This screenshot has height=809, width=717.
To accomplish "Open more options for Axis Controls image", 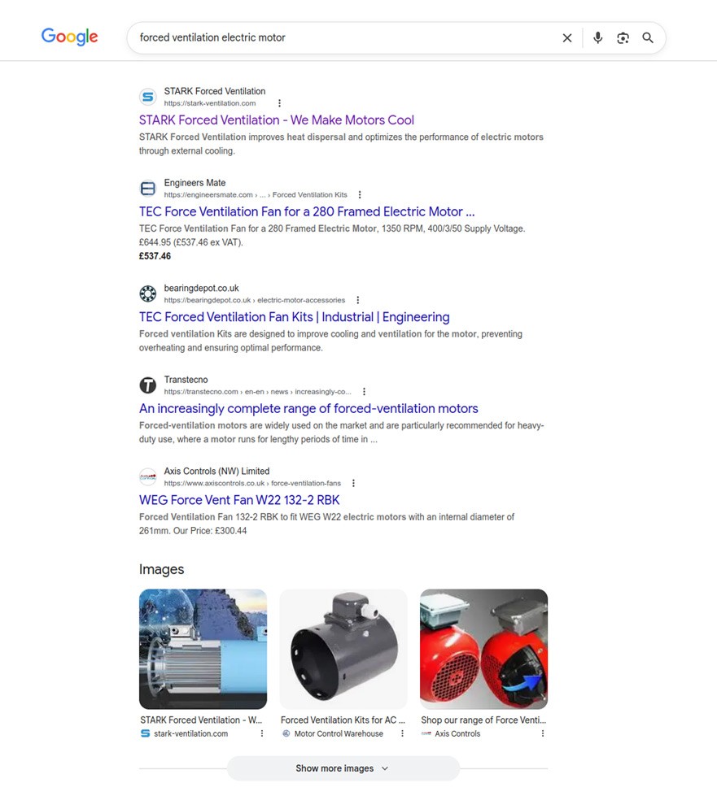I will [542, 733].
